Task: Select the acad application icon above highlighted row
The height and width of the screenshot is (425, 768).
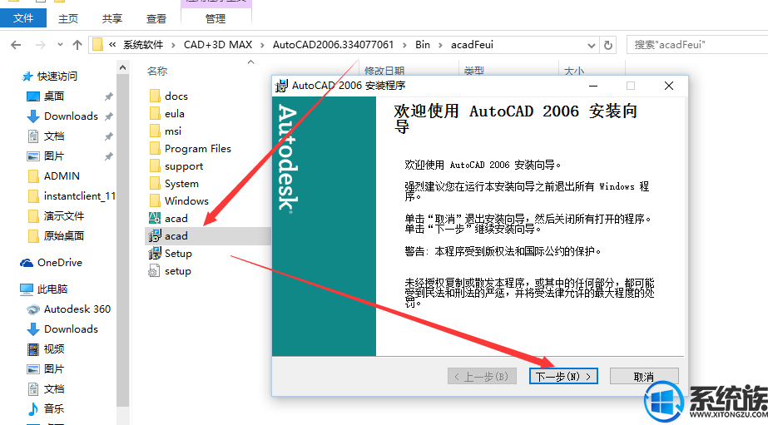Action: point(155,219)
